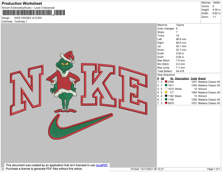Click the 'Production Worksheet' heading
Image resolution: width=222 pixels, height=172 pixels.
point(22,4)
